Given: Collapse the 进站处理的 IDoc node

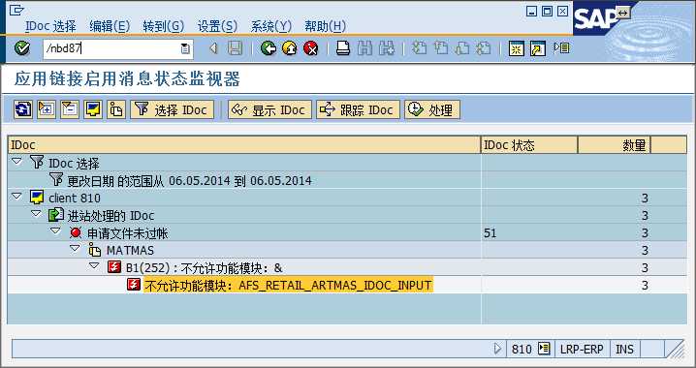Looking at the screenshot, I should 36,214.
